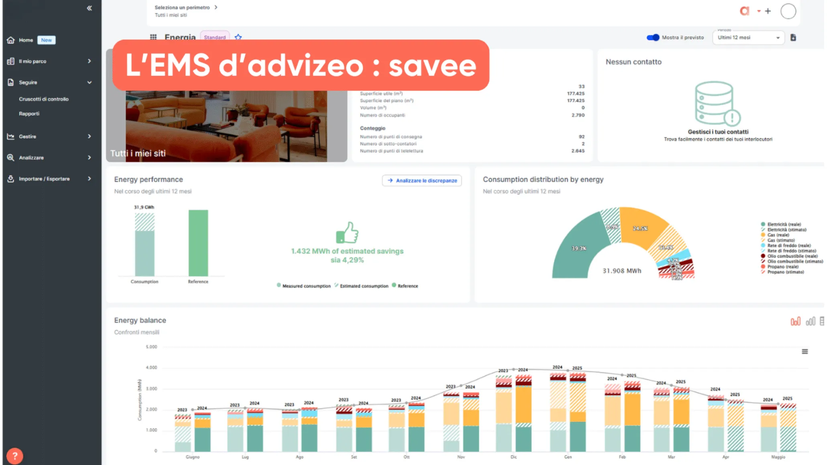The height and width of the screenshot is (465, 827).
Task: Open the Analizzare section in the sidebar
Action: point(31,157)
